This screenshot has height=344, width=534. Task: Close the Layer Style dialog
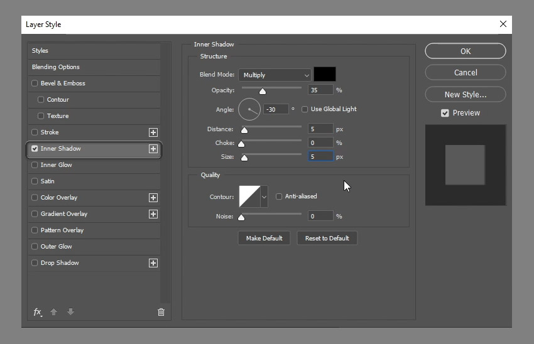503,24
